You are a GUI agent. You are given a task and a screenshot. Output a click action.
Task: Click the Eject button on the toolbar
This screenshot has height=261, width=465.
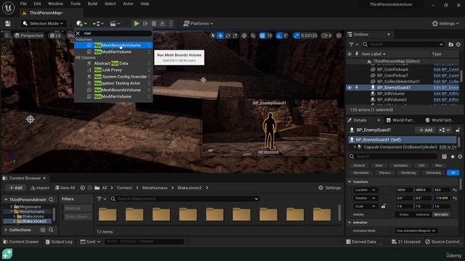(x=162, y=23)
